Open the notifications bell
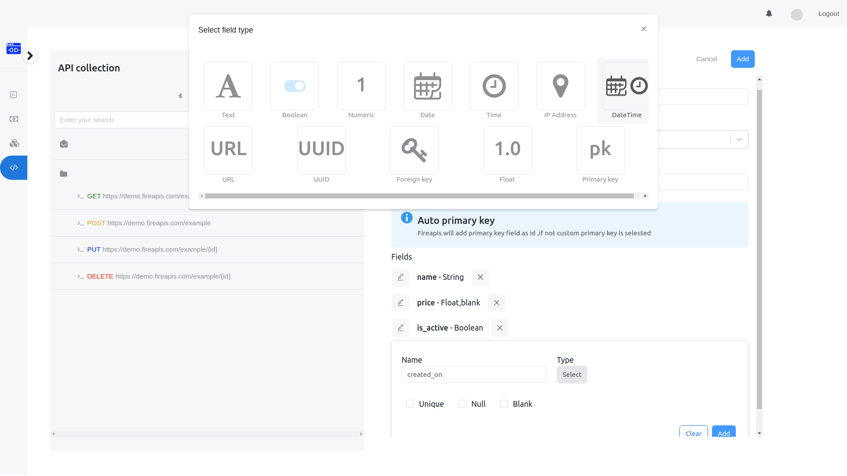The image size is (847, 476). click(769, 14)
